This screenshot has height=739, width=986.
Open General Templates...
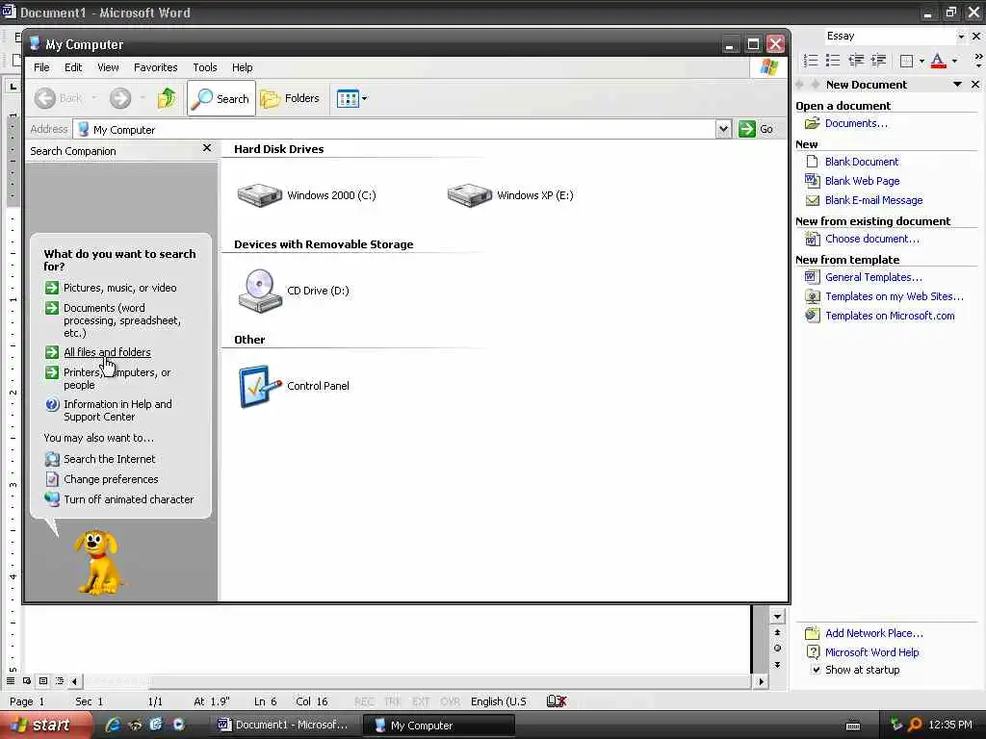[873, 277]
